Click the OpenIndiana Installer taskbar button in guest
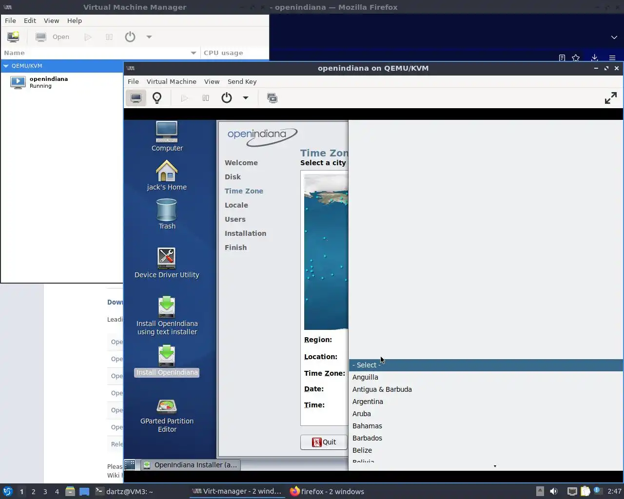Image resolution: width=624 pixels, height=499 pixels. pyautogui.click(x=190, y=465)
